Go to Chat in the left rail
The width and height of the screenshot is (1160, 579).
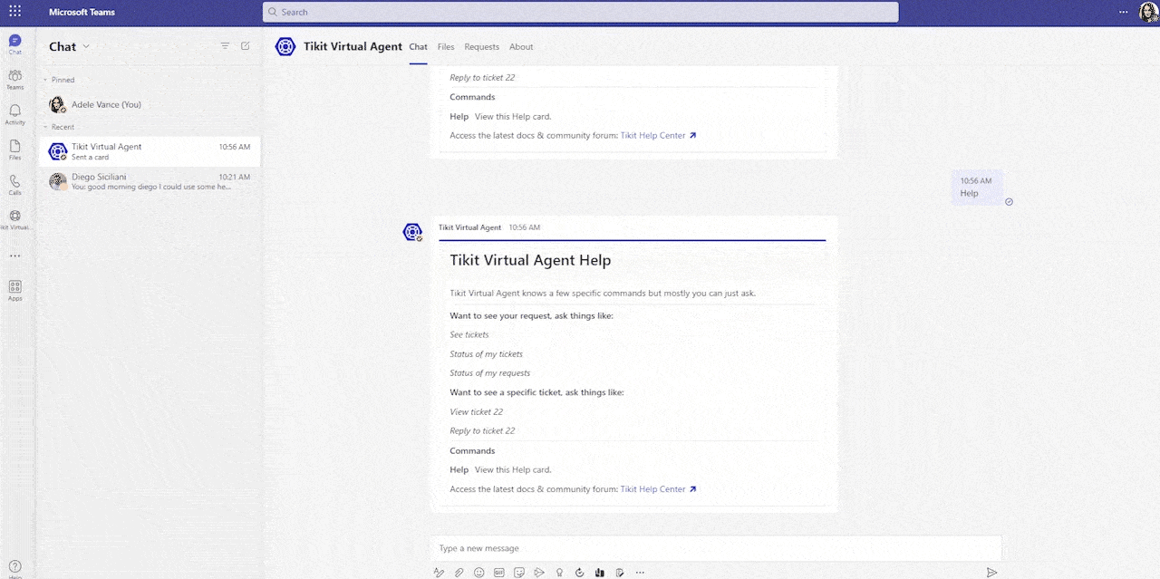point(15,44)
